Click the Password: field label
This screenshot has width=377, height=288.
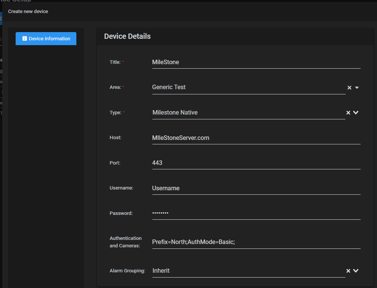121,213
